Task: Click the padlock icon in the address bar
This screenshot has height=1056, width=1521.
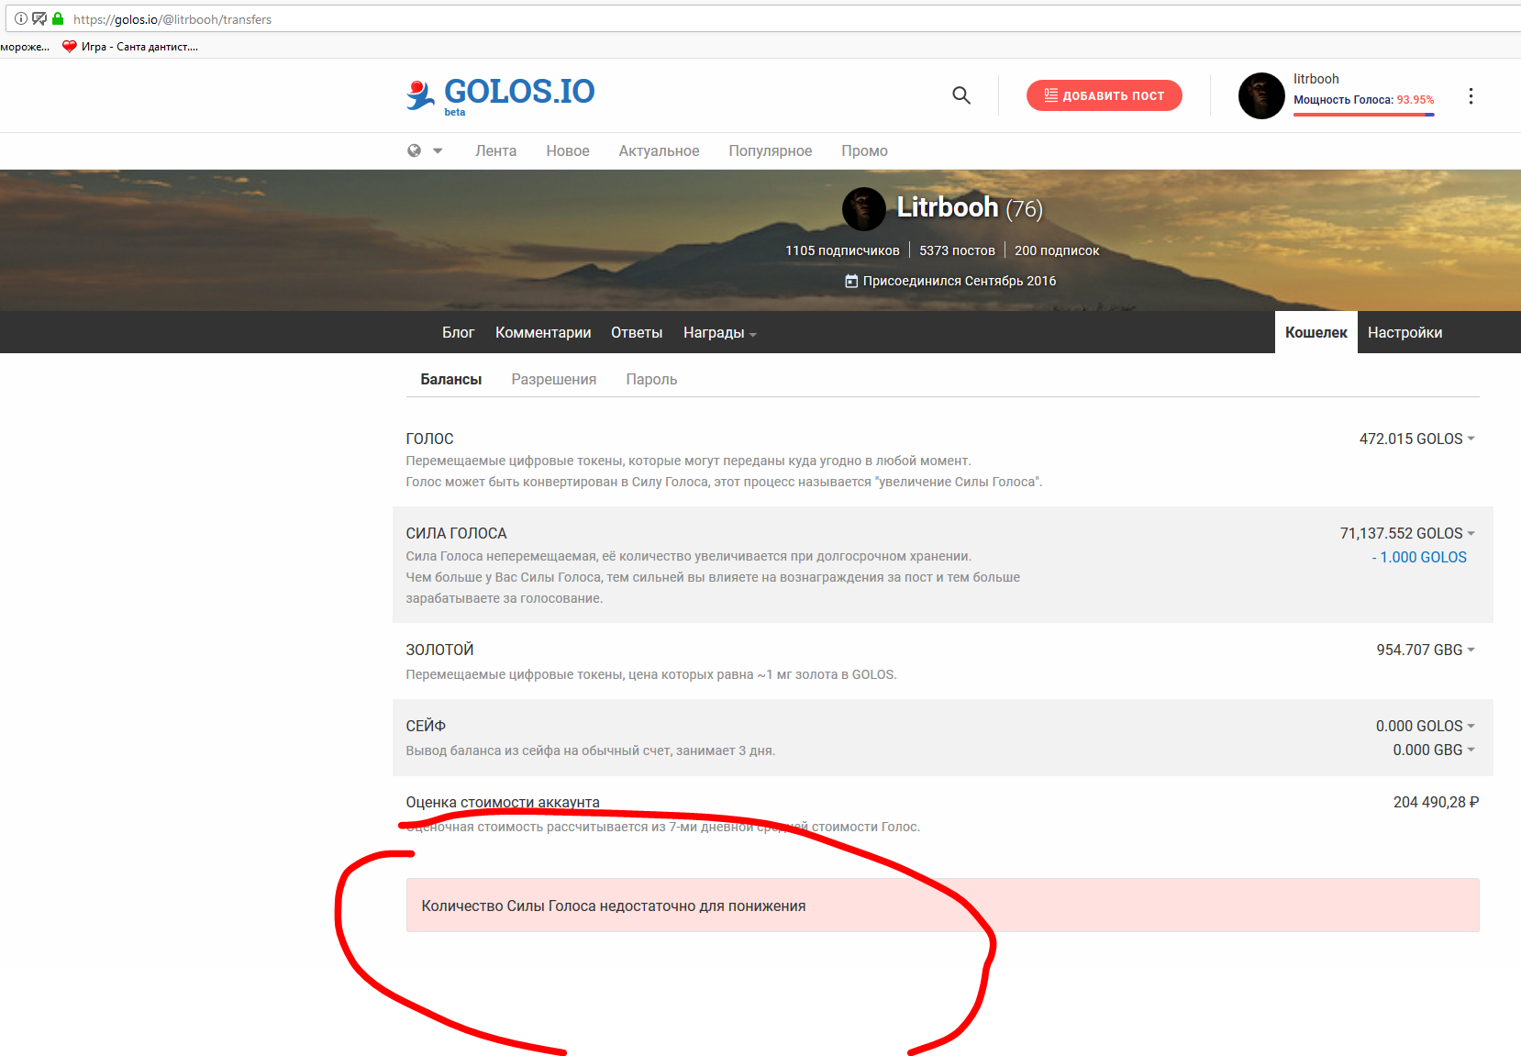Action: coord(58,18)
